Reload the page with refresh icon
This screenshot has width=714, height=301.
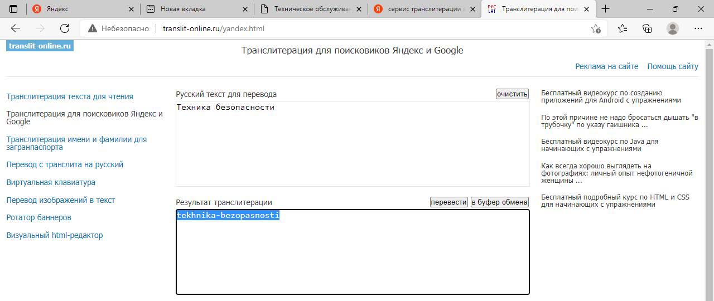tap(65, 28)
